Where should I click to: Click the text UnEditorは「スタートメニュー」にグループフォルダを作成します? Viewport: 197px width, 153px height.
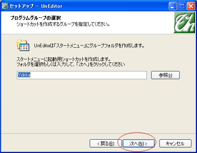(x=89, y=46)
